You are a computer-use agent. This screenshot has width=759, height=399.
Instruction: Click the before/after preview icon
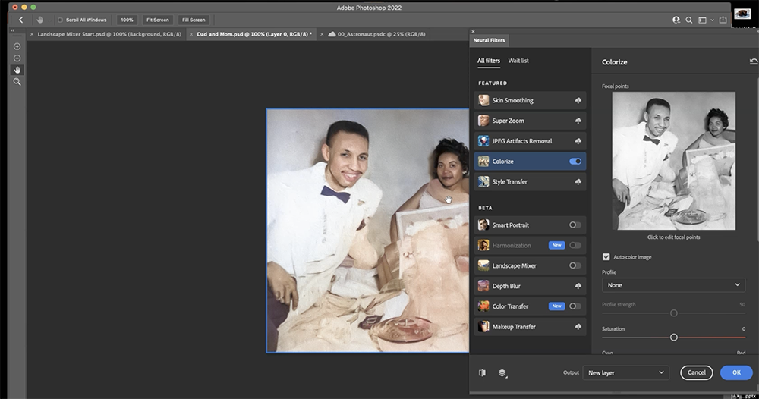pyautogui.click(x=482, y=372)
